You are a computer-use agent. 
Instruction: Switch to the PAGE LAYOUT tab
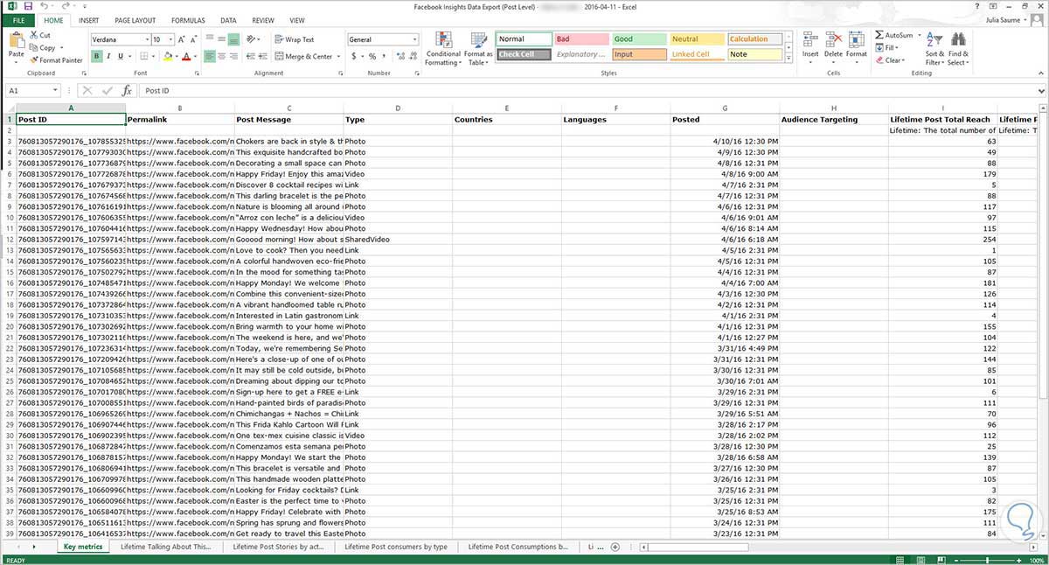pos(135,19)
